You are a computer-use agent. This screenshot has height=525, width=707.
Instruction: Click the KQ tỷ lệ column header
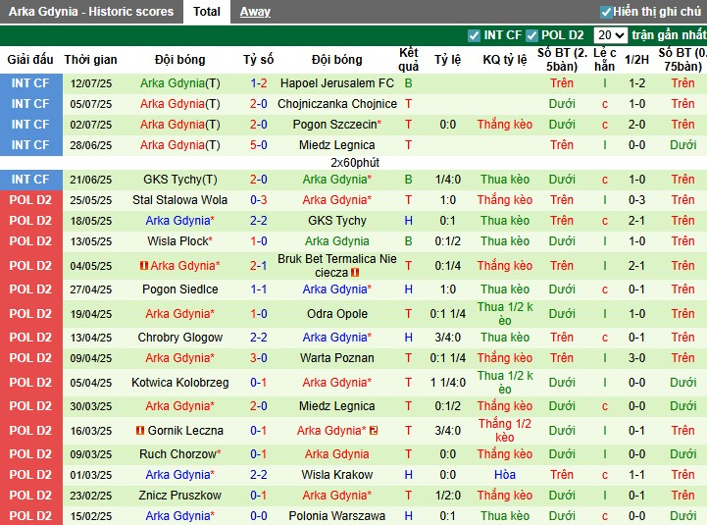coord(505,60)
